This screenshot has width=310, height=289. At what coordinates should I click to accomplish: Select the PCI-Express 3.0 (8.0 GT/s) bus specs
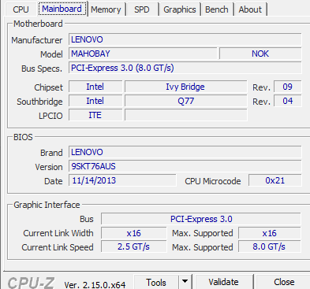pyautogui.click(x=185, y=68)
